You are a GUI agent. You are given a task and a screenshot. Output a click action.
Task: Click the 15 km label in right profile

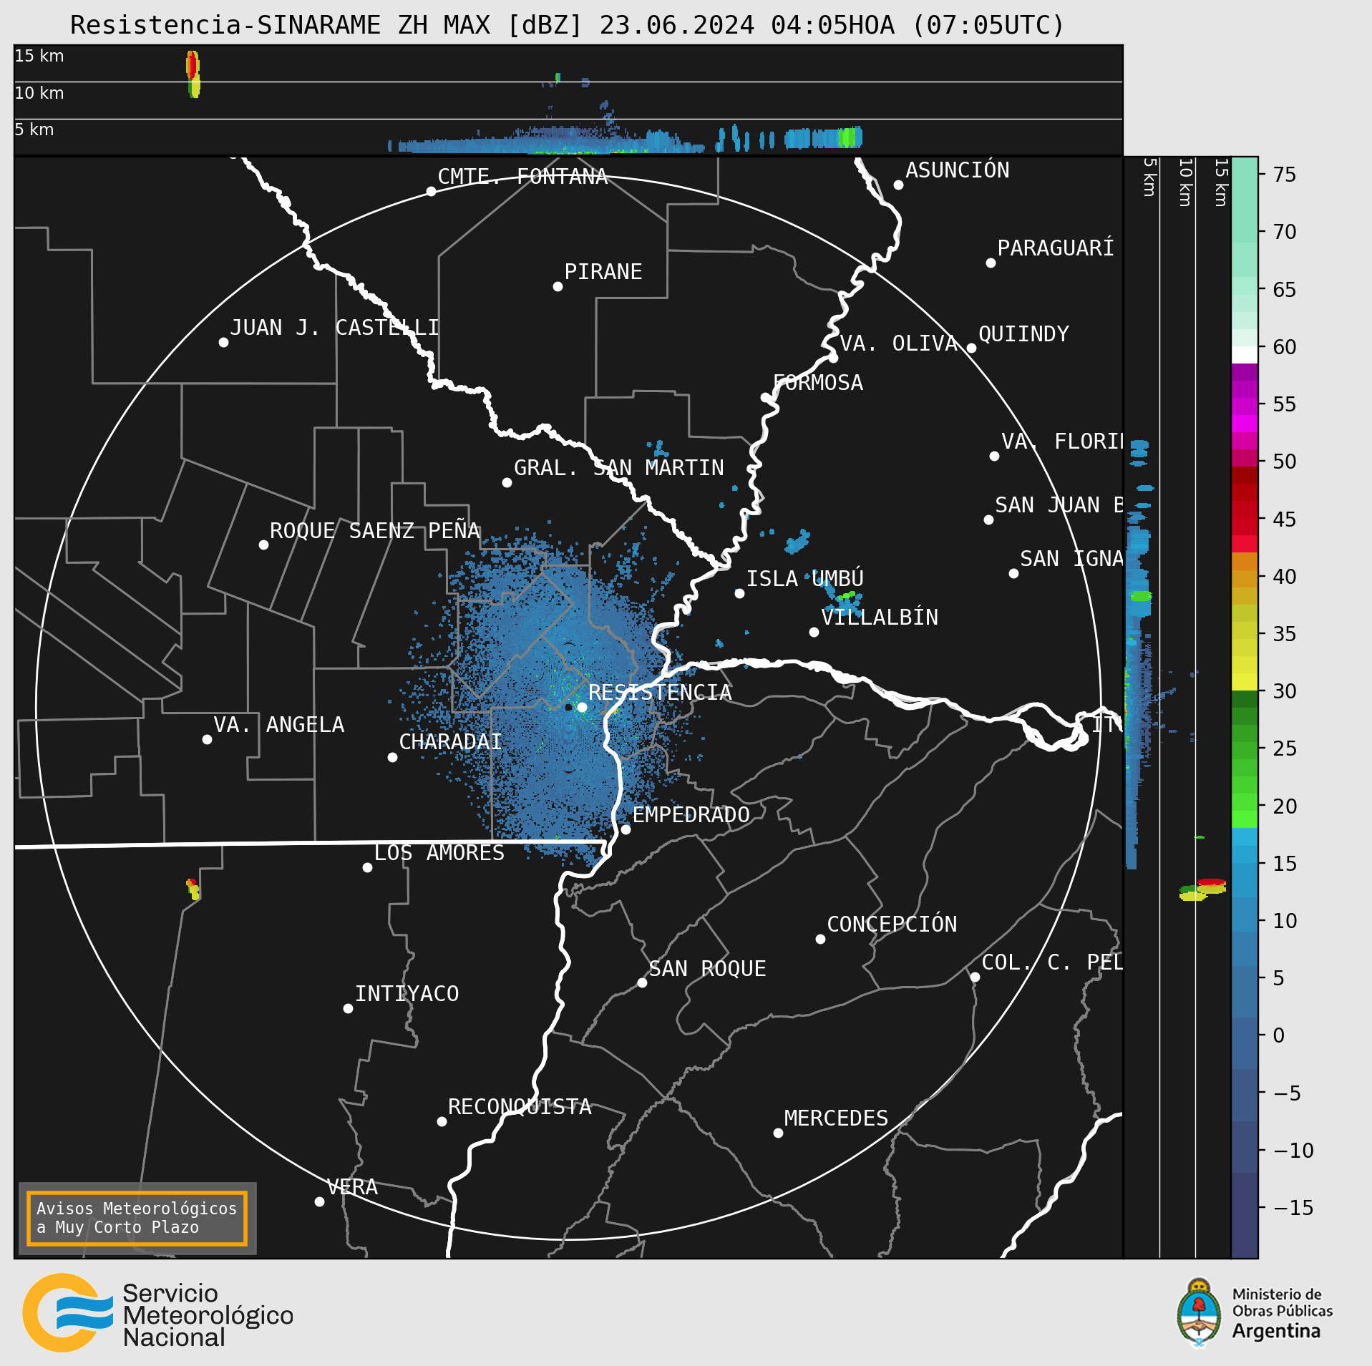coord(1221,183)
